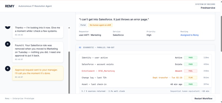Click the 118ms timing value

coord(206,58)
